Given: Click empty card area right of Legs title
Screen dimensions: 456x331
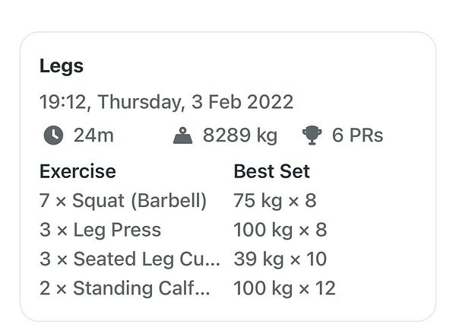Looking at the screenshot, I should click(266, 66).
